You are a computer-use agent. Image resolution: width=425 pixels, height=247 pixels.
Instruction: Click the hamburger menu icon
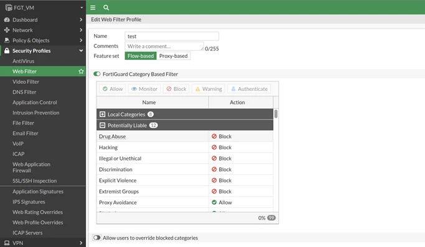(93, 7)
